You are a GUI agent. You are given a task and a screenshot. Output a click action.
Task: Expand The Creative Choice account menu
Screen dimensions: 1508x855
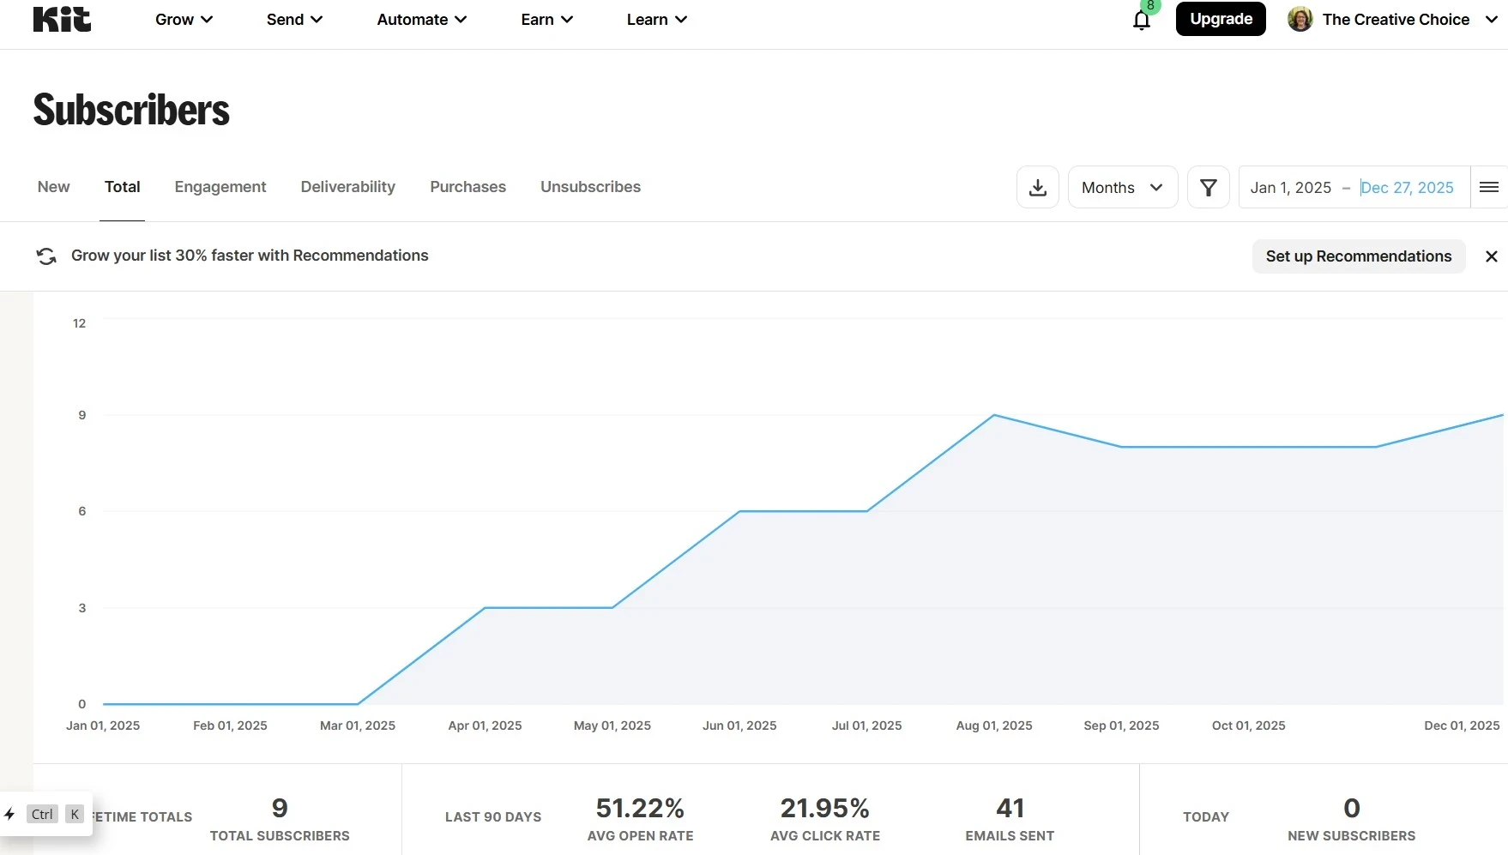1491,20
